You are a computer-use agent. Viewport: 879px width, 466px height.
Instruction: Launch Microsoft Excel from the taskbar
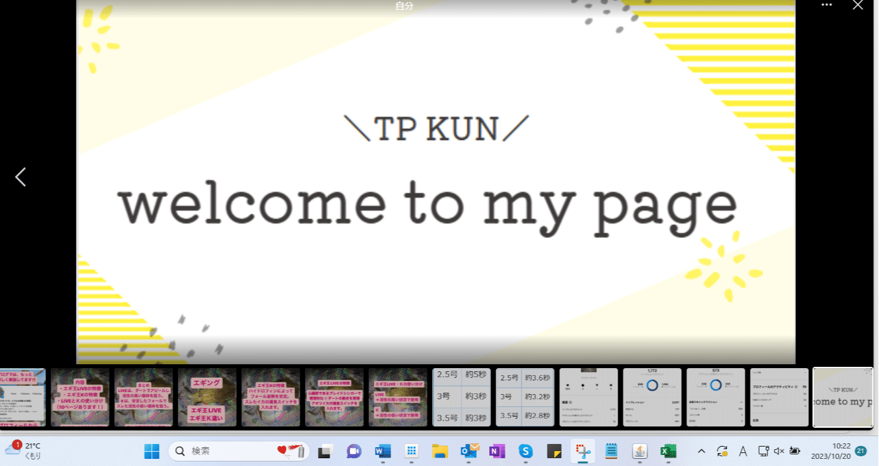point(668,450)
